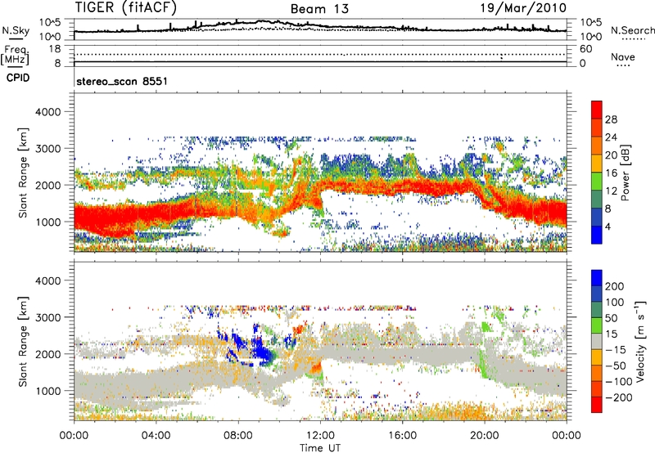
Task: Click the 'Nave' legend label
Action: (623, 57)
